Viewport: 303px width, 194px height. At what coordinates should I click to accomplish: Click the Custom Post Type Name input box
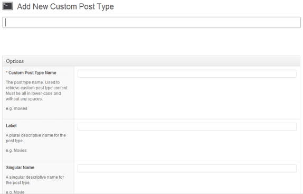point(187,73)
